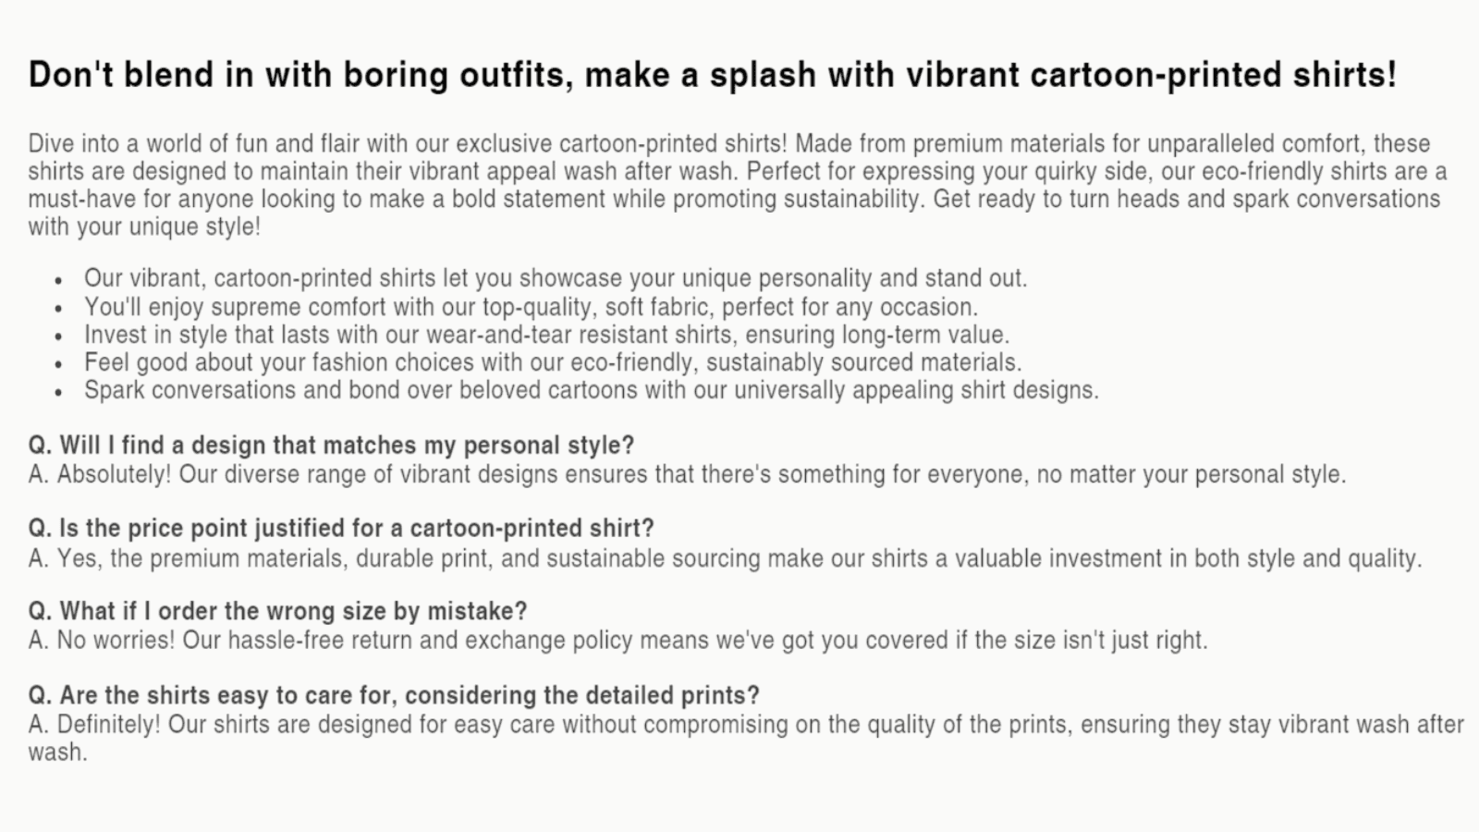Select the bullet text about showcasing unique personality
Viewport: 1479px width, 832px height.
pos(556,278)
